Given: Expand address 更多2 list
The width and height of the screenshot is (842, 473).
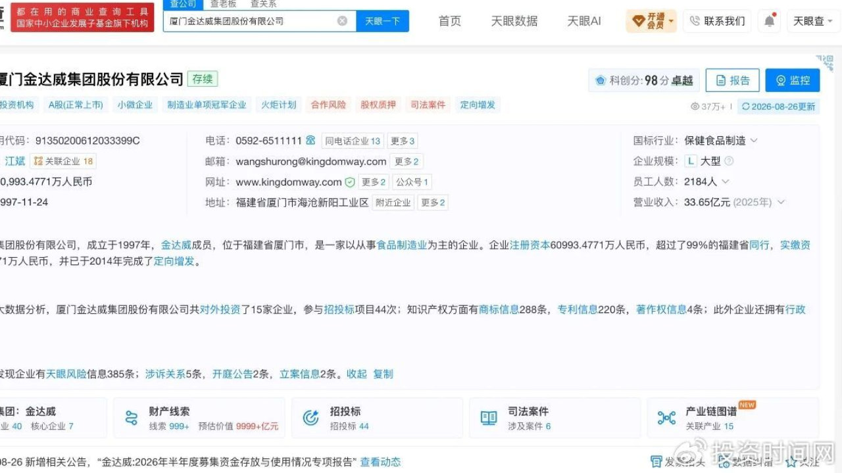Looking at the screenshot, I should pos(433,203).
